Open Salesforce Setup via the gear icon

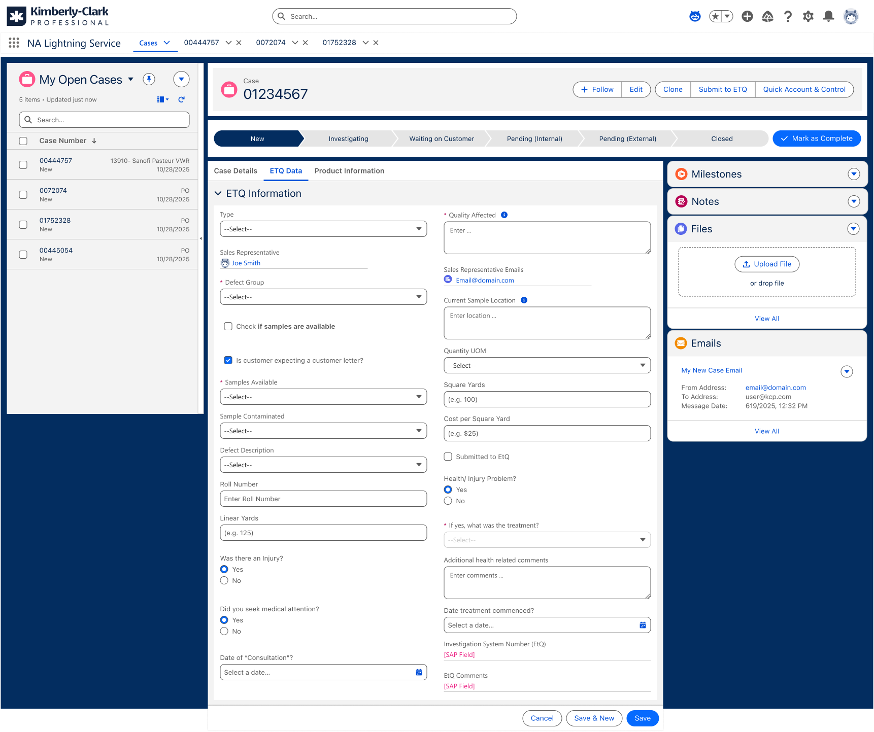808,16
